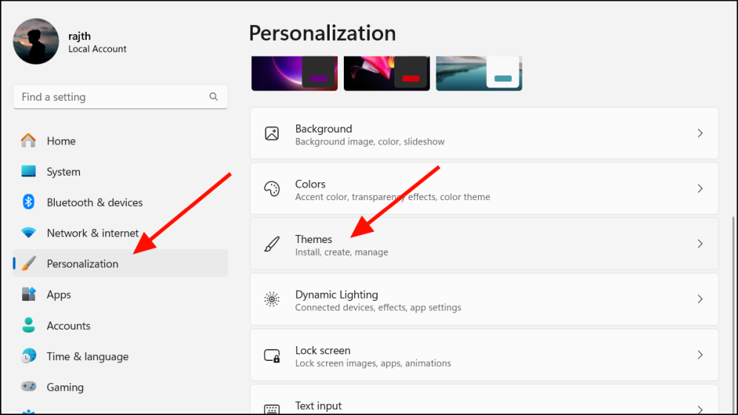Click the Find a setting search box
Screen dimensions: 738x415
[121, 97]
